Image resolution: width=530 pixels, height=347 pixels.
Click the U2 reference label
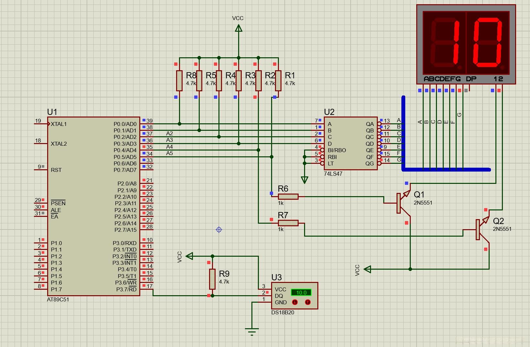[x=329, y=112]
